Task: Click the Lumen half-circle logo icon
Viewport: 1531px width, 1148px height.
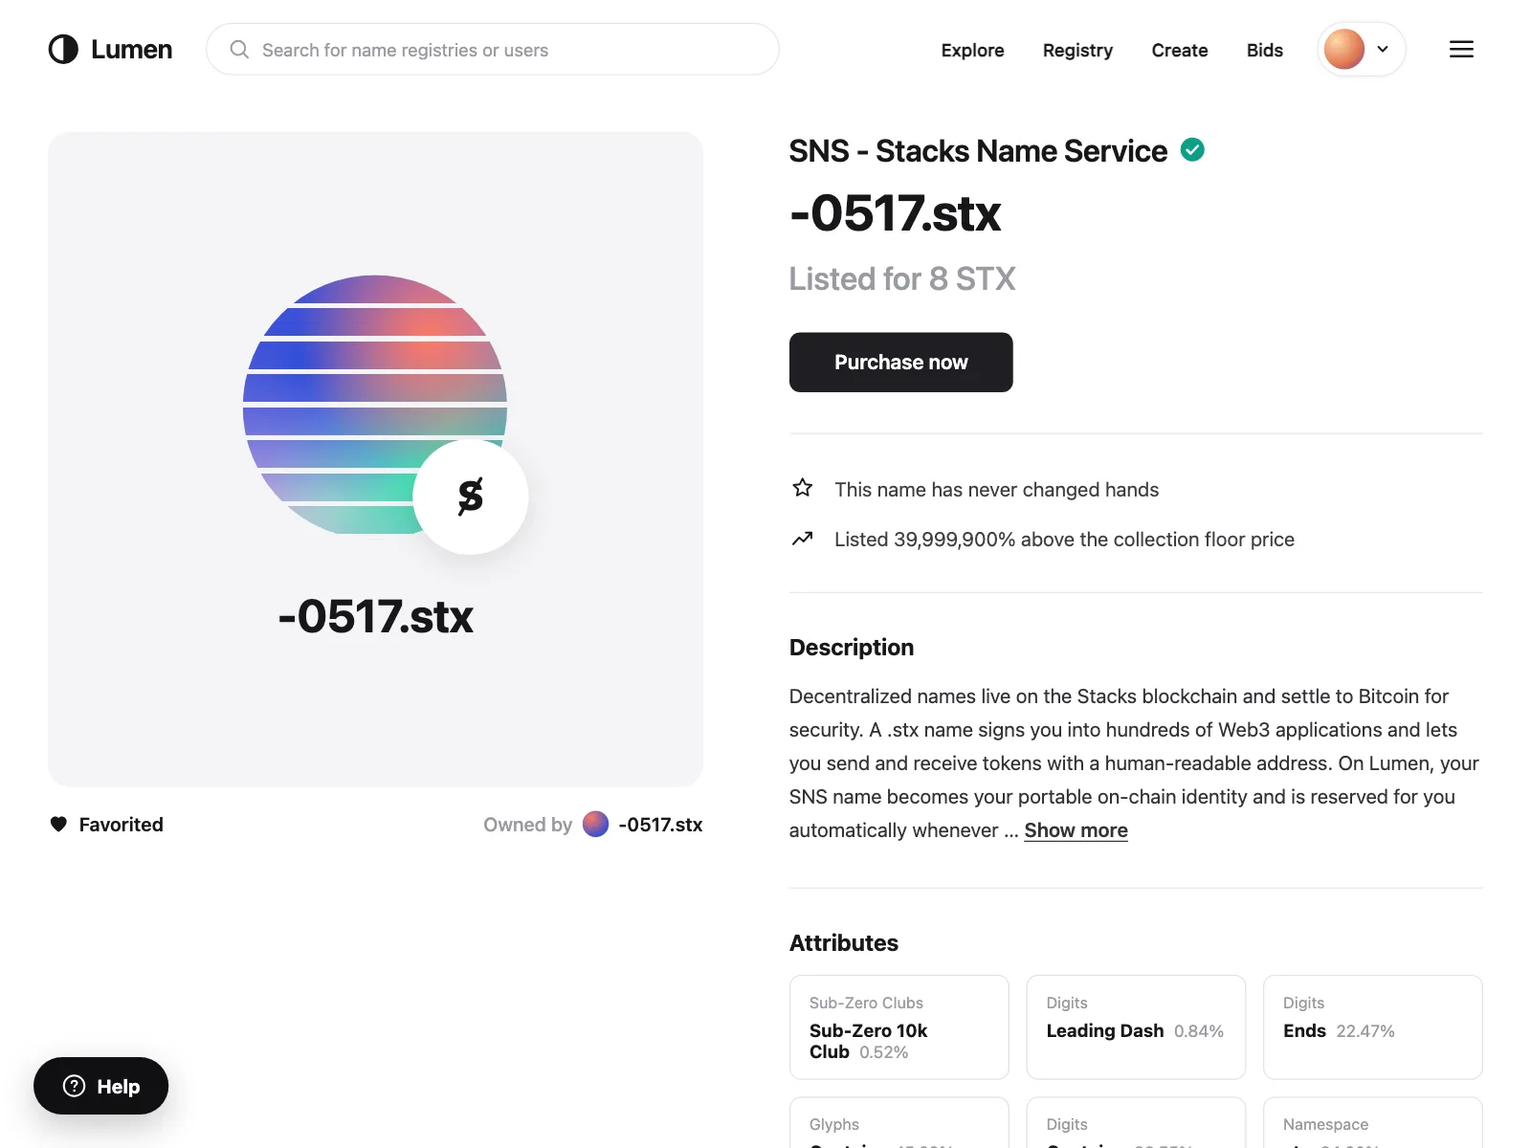Action: click(x=63, y=50)
